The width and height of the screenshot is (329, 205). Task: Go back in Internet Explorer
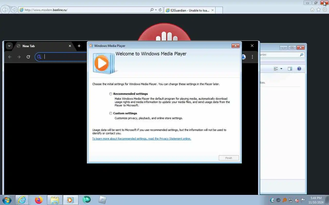click(x=5, y=10)
